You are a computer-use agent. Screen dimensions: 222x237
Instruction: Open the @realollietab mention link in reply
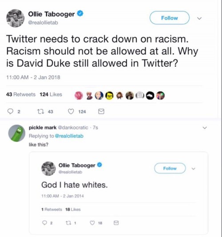tap(69, 136)
